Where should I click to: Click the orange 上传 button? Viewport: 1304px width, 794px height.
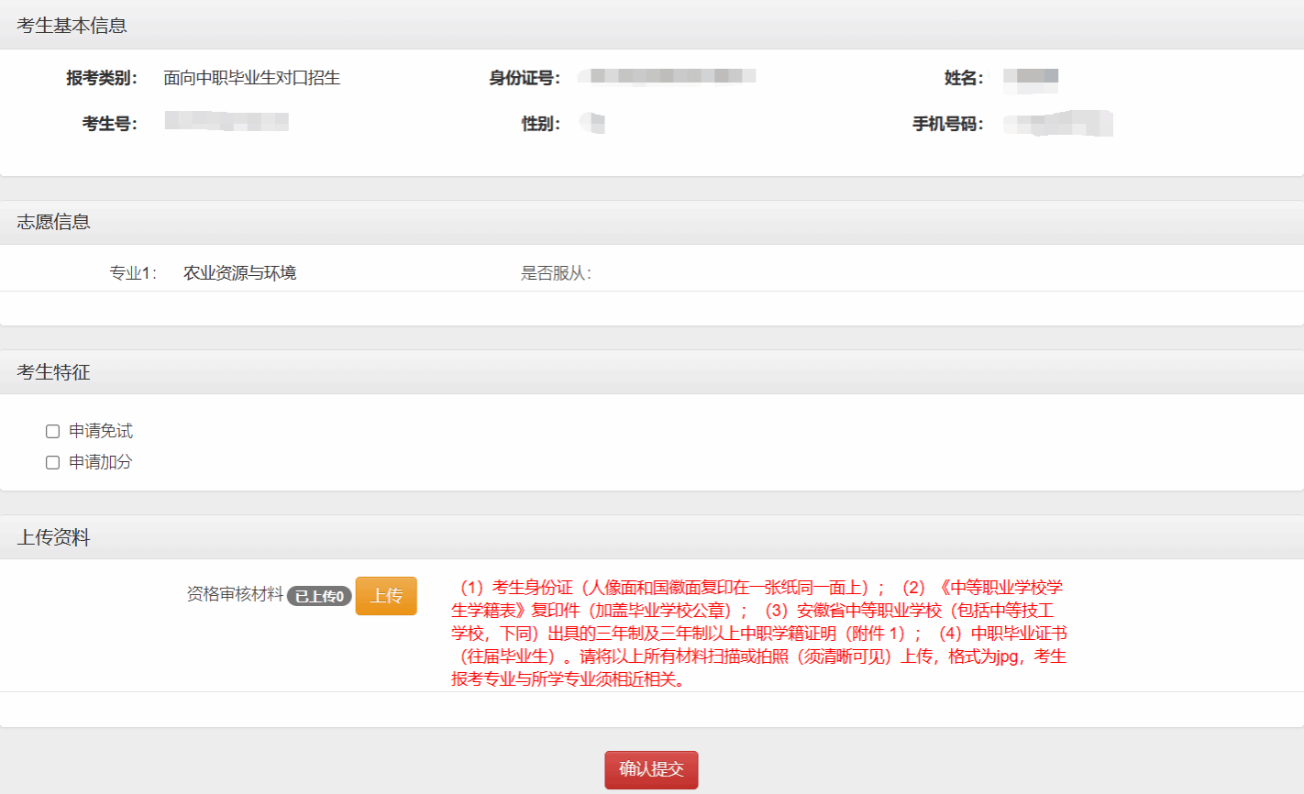[386, 596]
